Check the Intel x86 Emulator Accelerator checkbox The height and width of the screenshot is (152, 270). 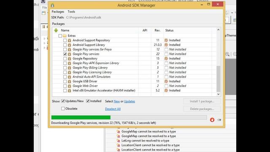[x=65, y=90]
